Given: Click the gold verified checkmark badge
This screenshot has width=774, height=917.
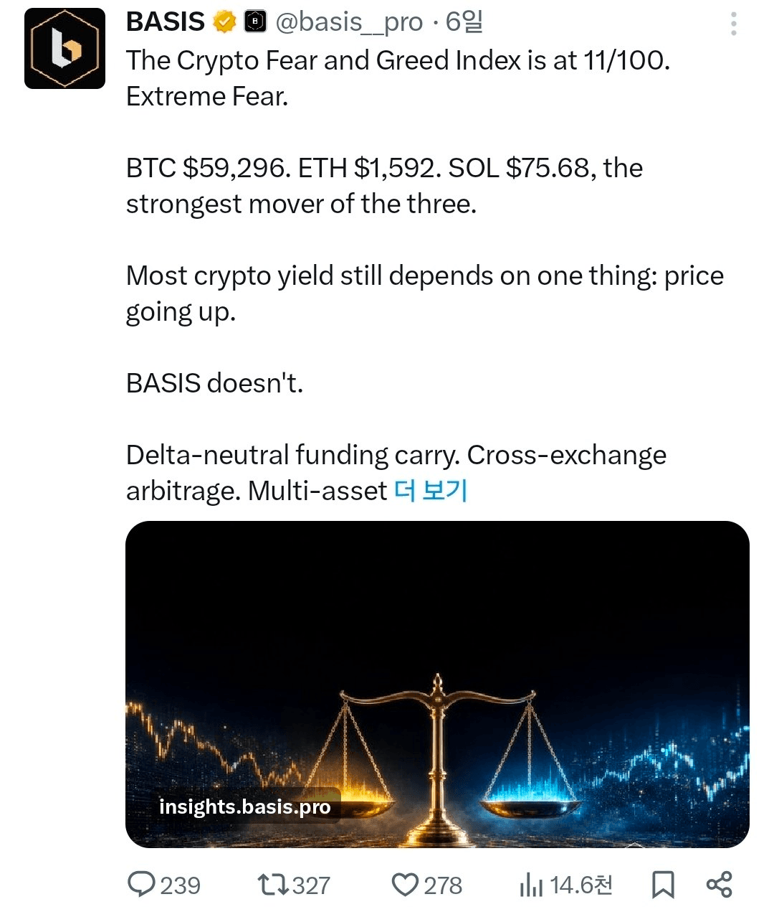Looking at the screenshot, I should 225,22.
